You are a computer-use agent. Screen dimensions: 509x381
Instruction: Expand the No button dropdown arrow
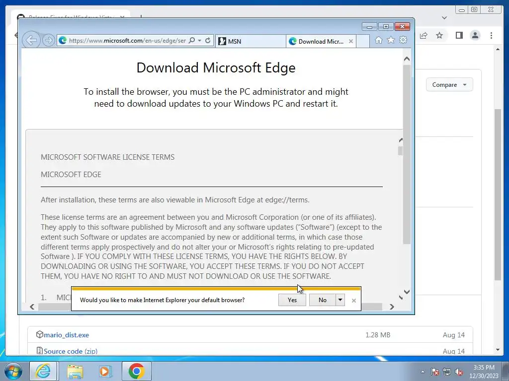[340, 300]
